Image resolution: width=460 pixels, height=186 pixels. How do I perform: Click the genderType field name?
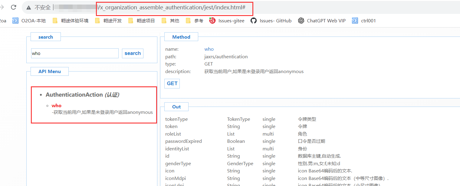[178, 163]
